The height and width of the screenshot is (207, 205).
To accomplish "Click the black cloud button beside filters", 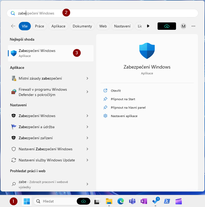I will [167, 26].
